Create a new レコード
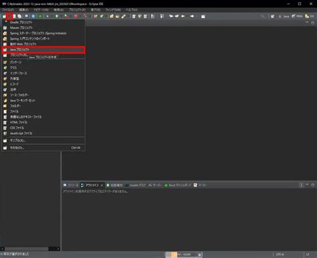317x258 pixels. (43, 84)
